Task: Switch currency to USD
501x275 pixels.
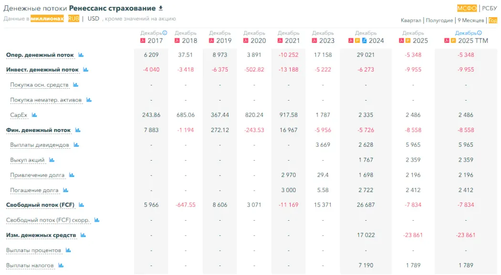Action: click(x=94, y=19)
